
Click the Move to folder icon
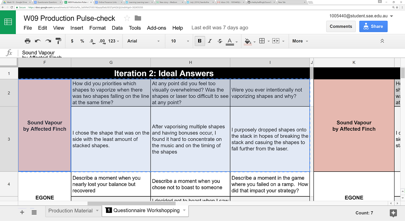pyautogui.click(x=138, y=18)
